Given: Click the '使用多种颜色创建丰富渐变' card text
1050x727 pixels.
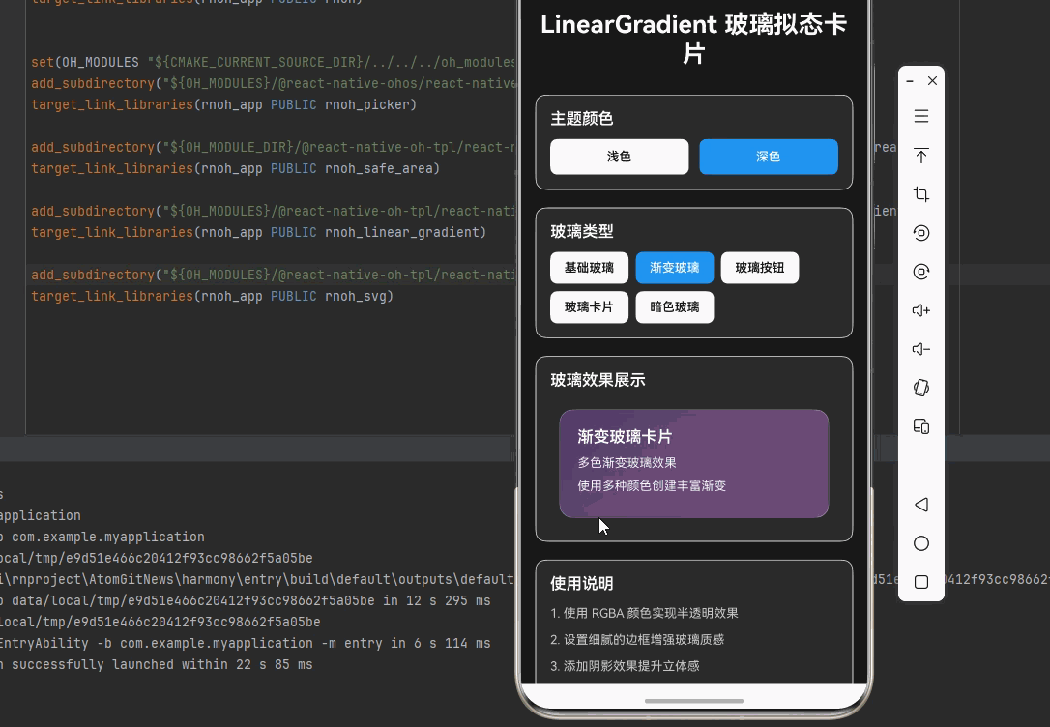Looking at the screenshot, I should 652,486.
